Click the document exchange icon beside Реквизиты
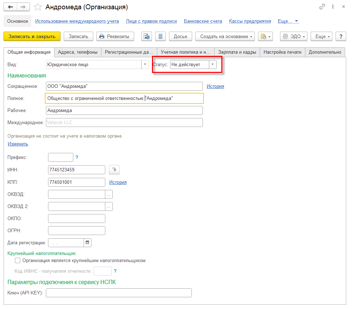This screenshot has width=353, height=309. 147,36
